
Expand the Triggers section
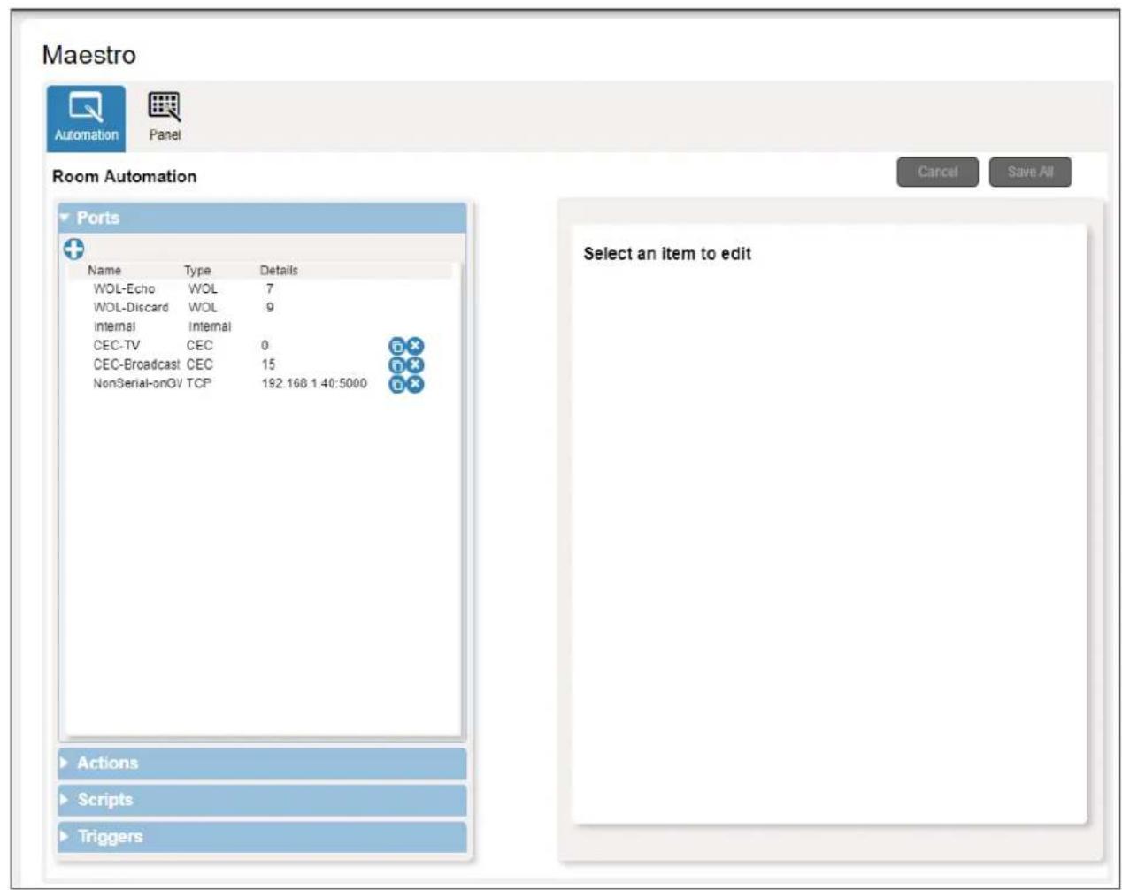tap(262, 836)
